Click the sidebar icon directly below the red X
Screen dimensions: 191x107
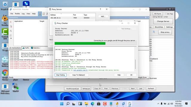11,26
